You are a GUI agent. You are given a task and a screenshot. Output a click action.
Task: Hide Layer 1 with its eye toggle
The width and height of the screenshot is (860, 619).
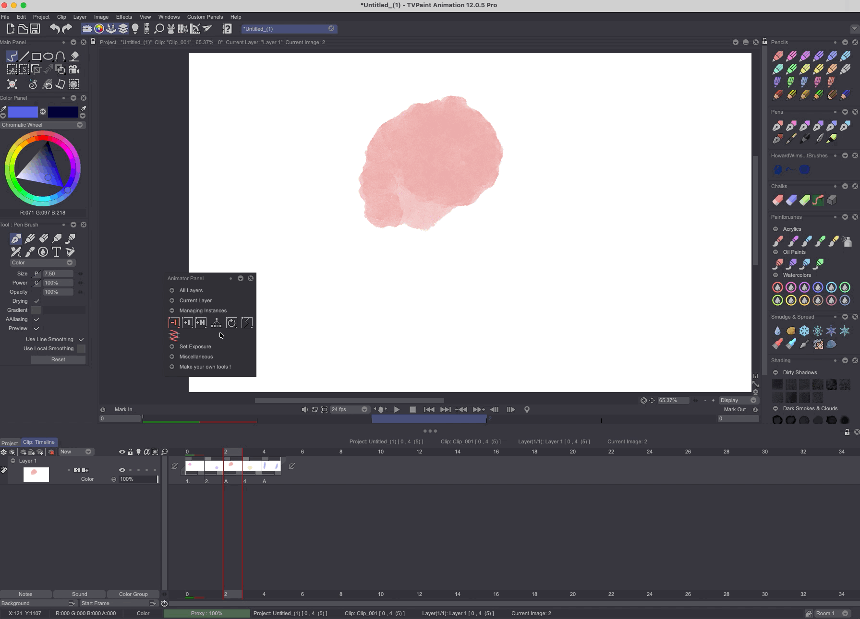122,470
